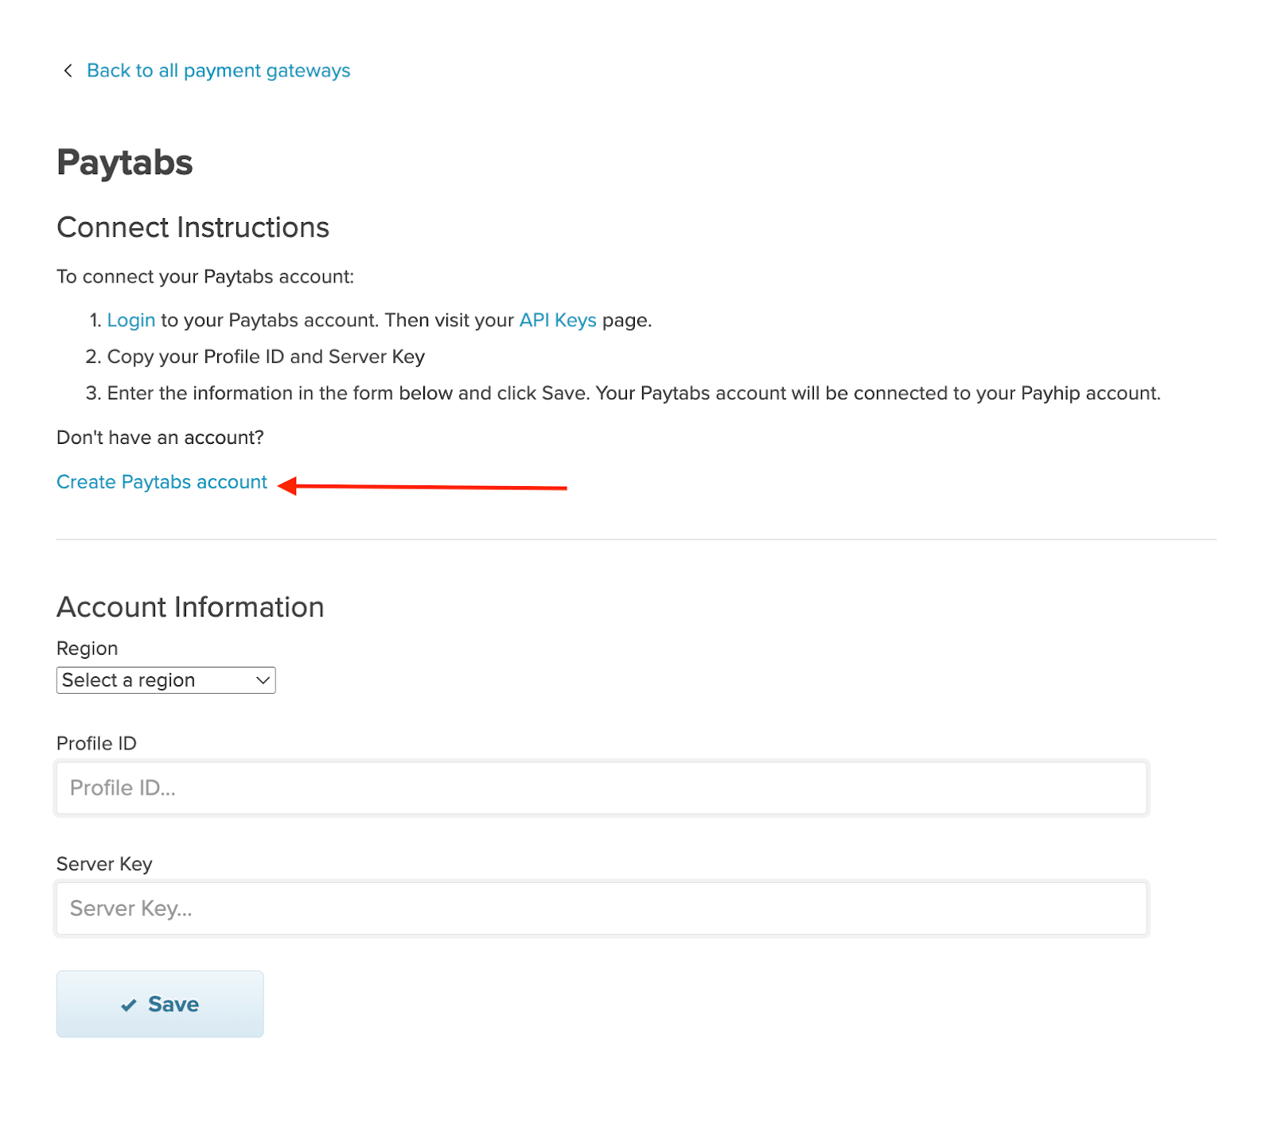
Task: Click the Account Information heading
Action: [x=190, y=607]
